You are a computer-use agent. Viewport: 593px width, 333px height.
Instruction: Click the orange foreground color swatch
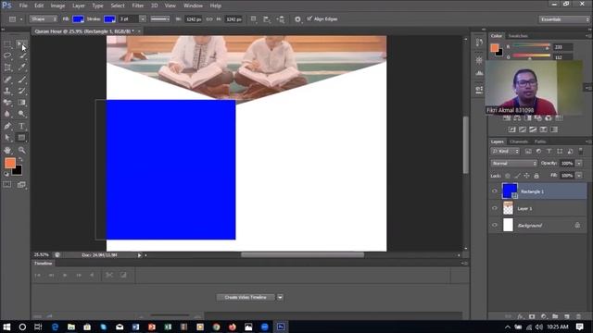point(10,163)
